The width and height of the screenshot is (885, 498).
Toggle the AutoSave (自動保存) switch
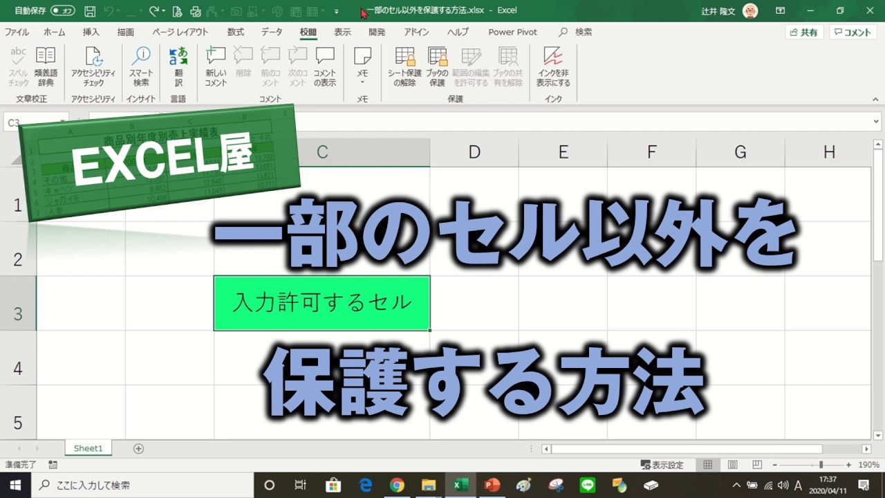point(63,11)
